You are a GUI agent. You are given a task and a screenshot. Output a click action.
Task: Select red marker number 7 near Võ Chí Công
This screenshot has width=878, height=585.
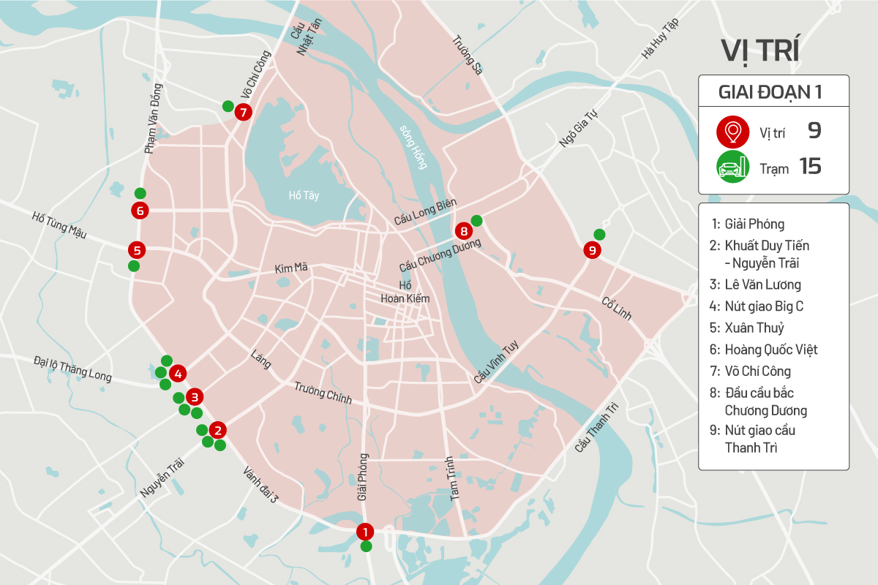click(x=243, y=112)
